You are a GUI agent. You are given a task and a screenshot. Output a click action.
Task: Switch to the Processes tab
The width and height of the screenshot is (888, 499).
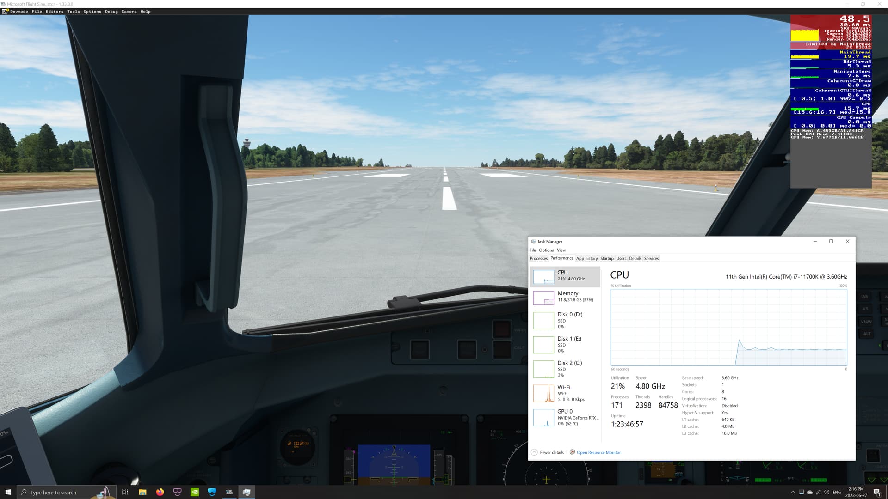[538, 258]
